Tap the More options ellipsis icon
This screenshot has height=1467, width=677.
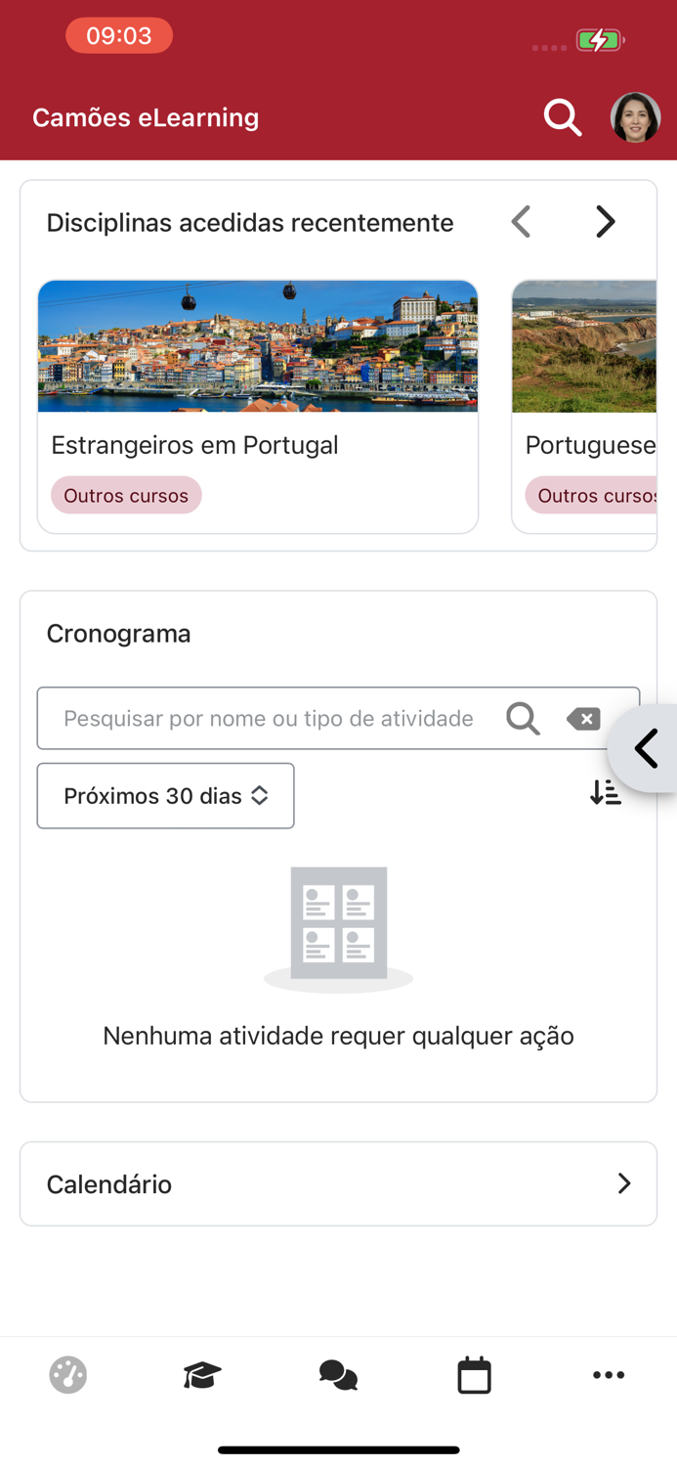[609, 1374]
